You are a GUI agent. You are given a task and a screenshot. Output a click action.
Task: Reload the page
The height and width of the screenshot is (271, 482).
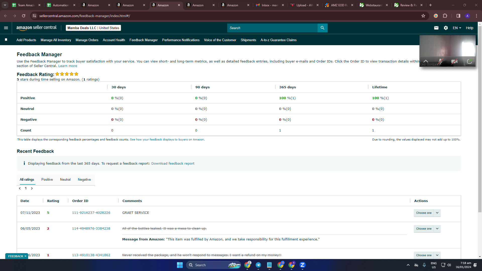[24, 16]
